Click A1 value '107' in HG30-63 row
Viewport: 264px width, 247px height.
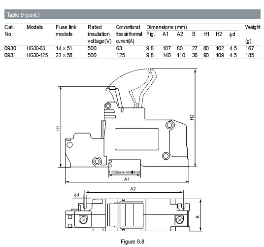coord(166,48)
